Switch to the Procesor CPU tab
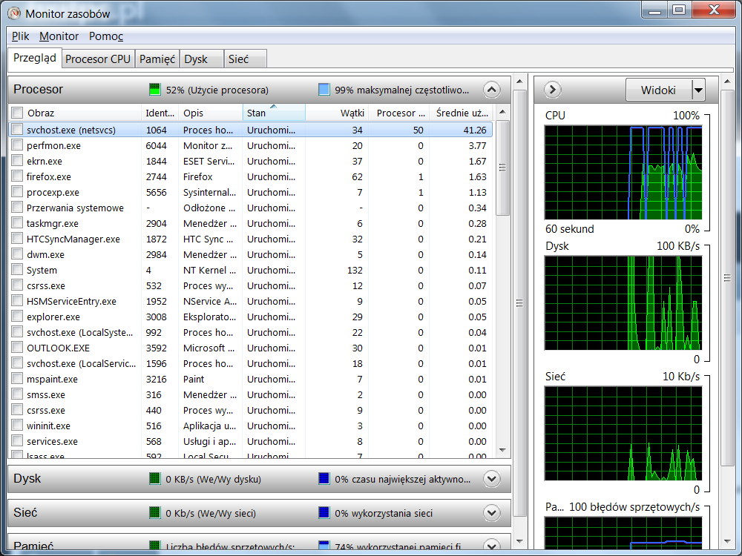This screenshot has height=556, width=742. click(x=98, y=59)
